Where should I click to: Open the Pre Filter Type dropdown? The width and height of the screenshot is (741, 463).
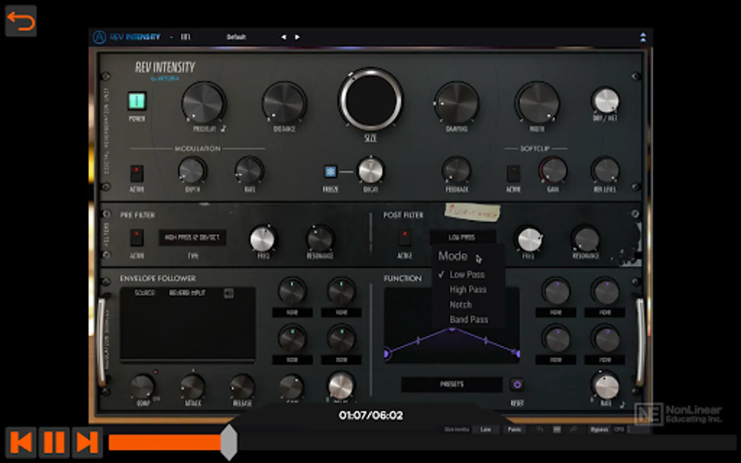point(192,237)
